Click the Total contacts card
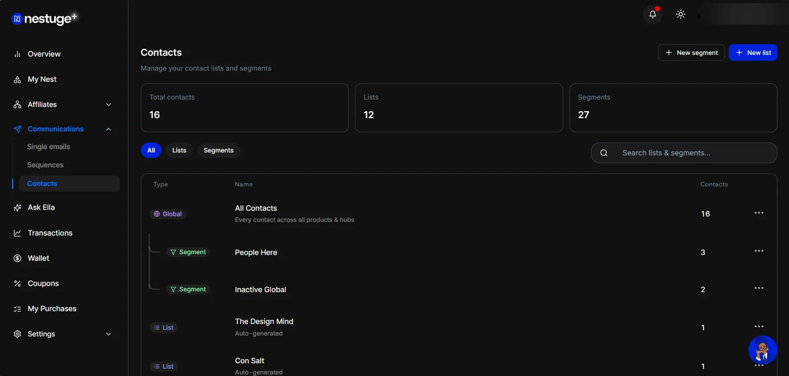 245,108
